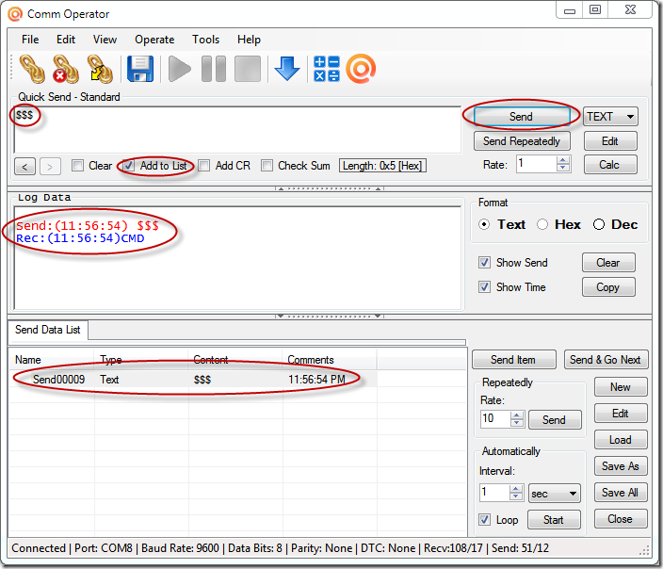The width and height of the screenshot is (663, 569).
Task: Select the Hex format radio button
Action: click(x=542, y=224)
